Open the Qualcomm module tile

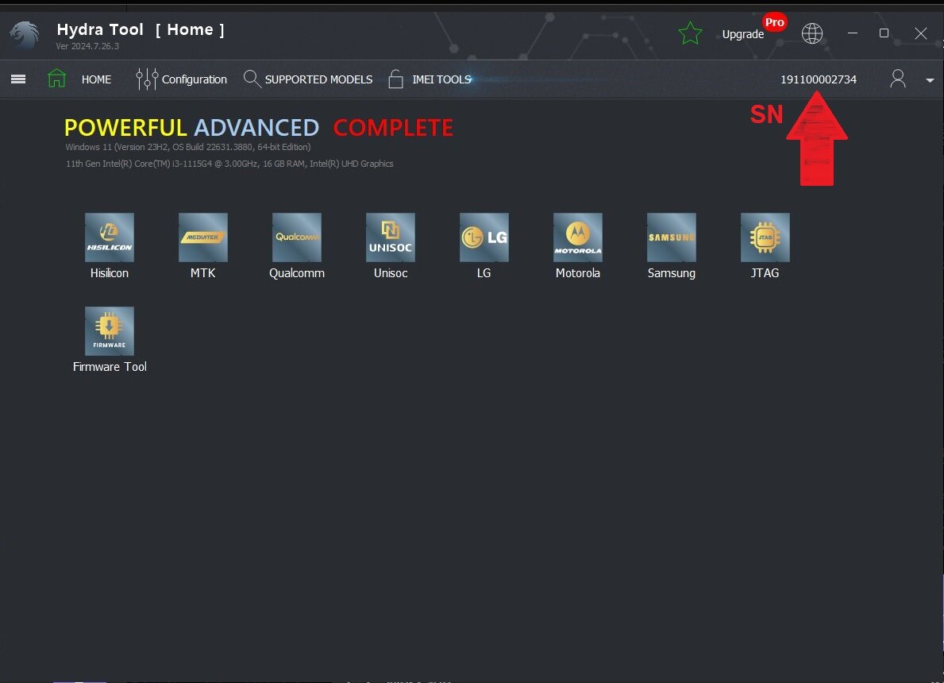click(297, 237)
